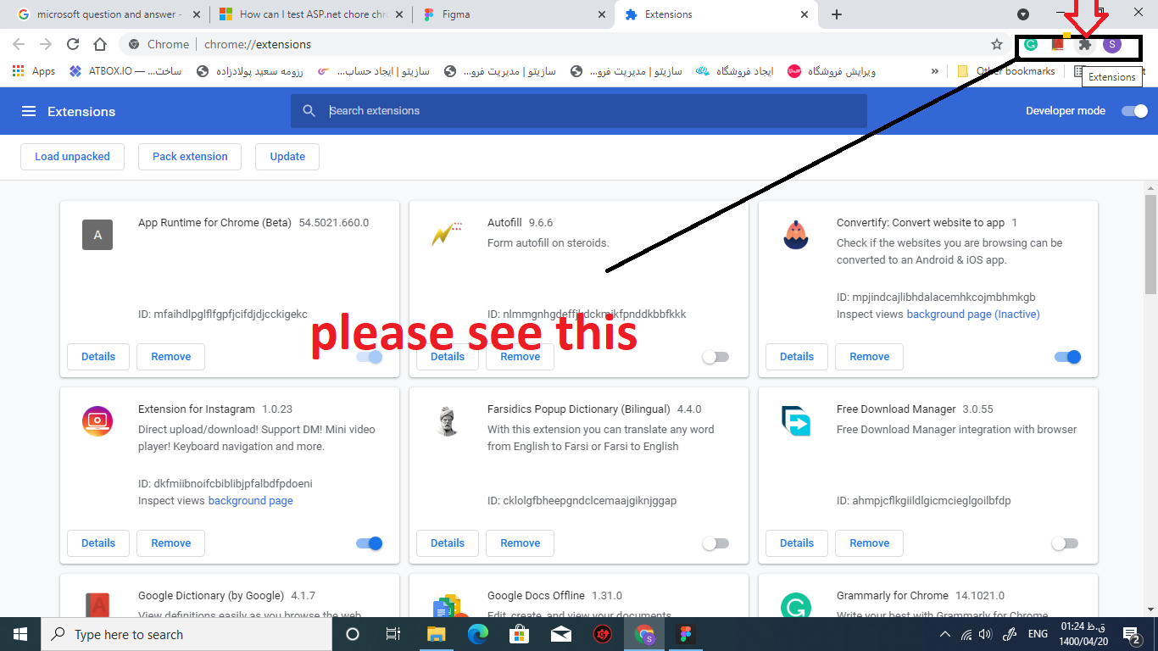The image size is (1158, 651).
Task: Click the Update button
Action: [287, 157]
